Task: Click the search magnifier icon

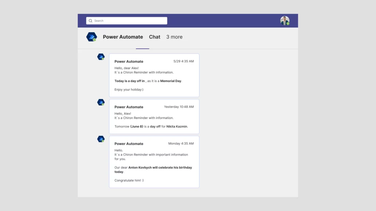Action: click(90, 21)
